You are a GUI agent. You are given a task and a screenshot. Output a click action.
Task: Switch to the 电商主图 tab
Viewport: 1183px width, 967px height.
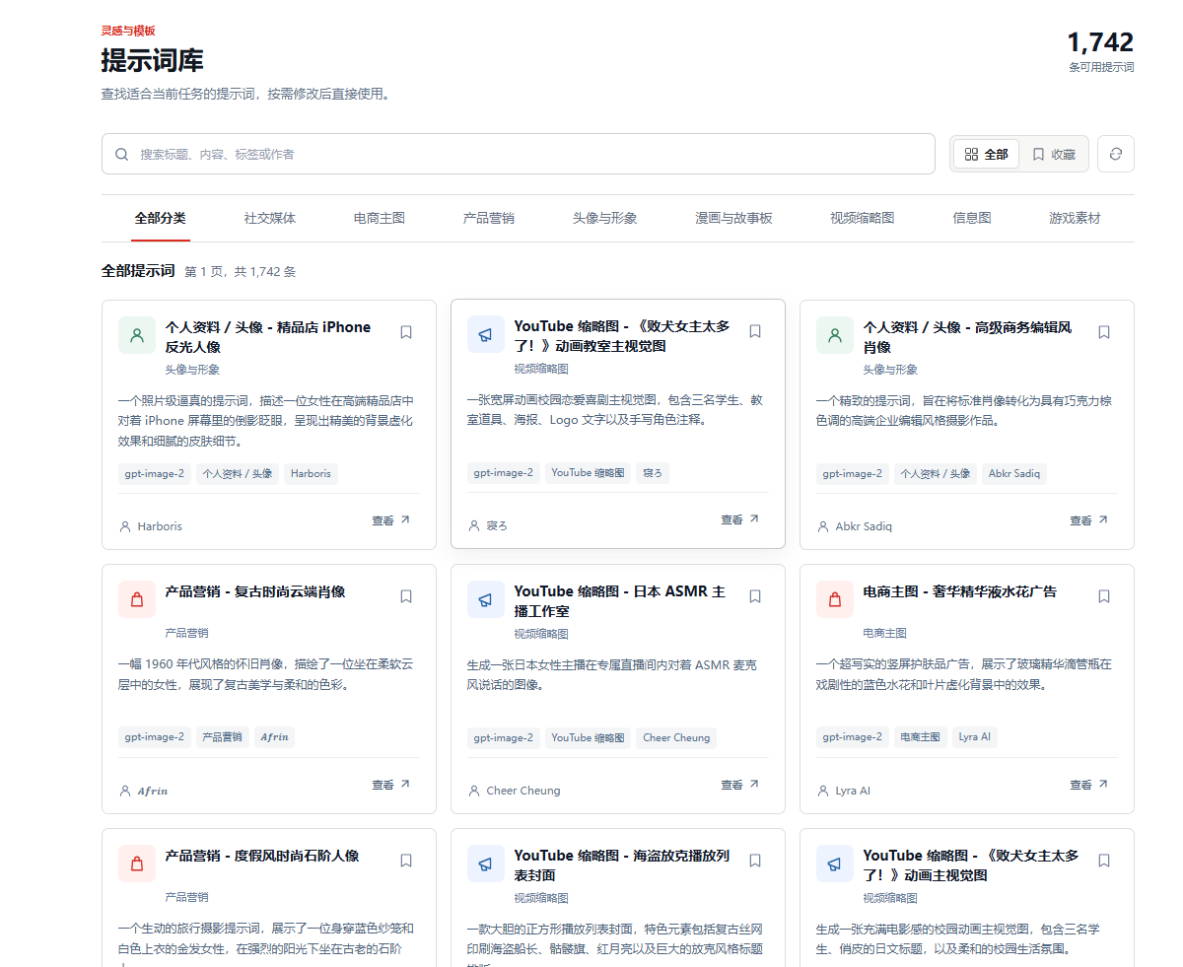coord(380,218)
